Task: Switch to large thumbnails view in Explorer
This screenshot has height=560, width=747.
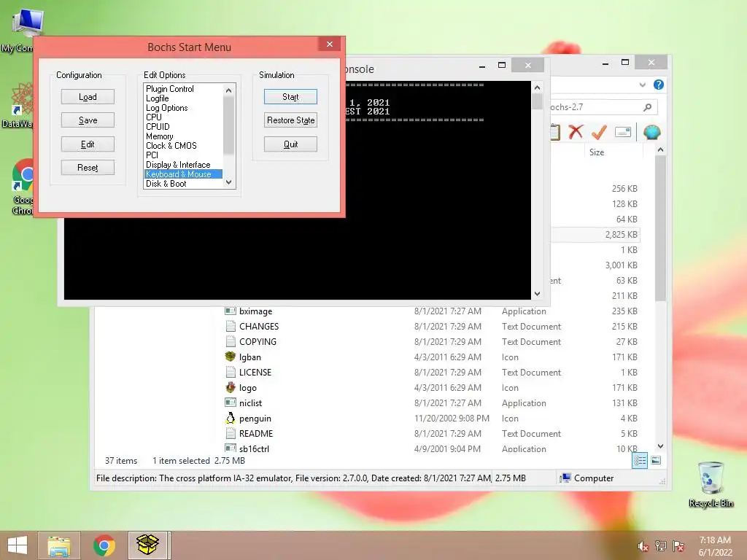Action: [x=656, y=460]
